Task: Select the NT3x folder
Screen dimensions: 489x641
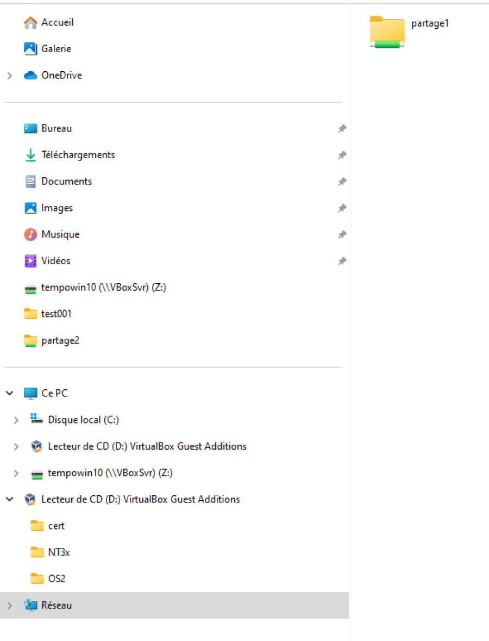Action: [59, 552]
